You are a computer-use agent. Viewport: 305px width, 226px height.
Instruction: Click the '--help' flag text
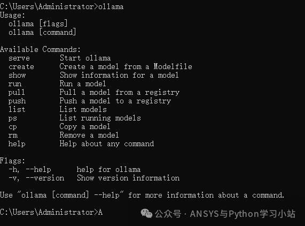click(38, 169)
